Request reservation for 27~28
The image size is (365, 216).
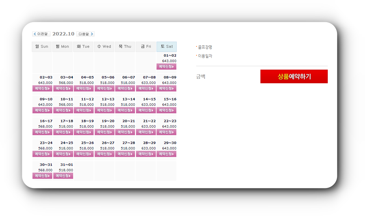click(125, 154)
